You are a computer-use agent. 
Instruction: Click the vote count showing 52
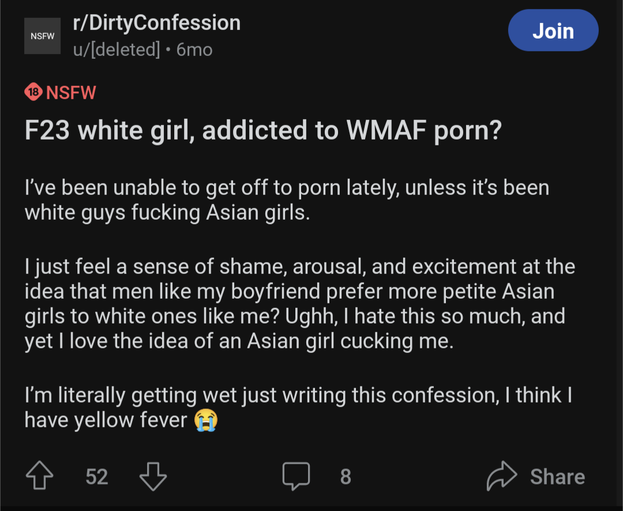[96, 476]
